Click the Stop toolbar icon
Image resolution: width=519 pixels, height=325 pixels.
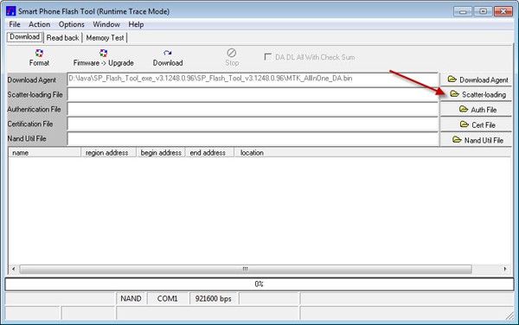(232, 58)
